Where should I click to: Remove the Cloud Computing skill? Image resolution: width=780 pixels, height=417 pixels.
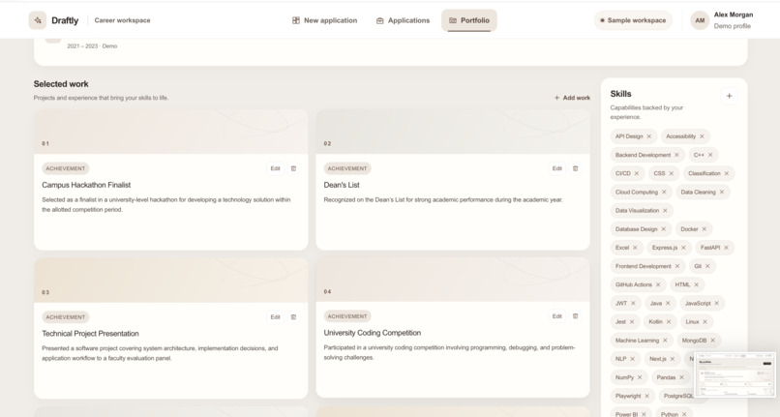click(664, 193)
